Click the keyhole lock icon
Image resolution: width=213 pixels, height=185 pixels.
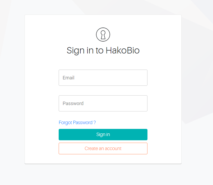pyautogui.click(x=103, y=35)
